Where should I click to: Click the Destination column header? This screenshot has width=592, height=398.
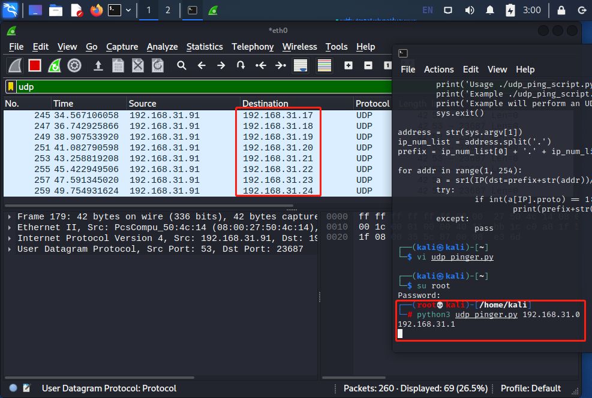click(x=265, y=104)
